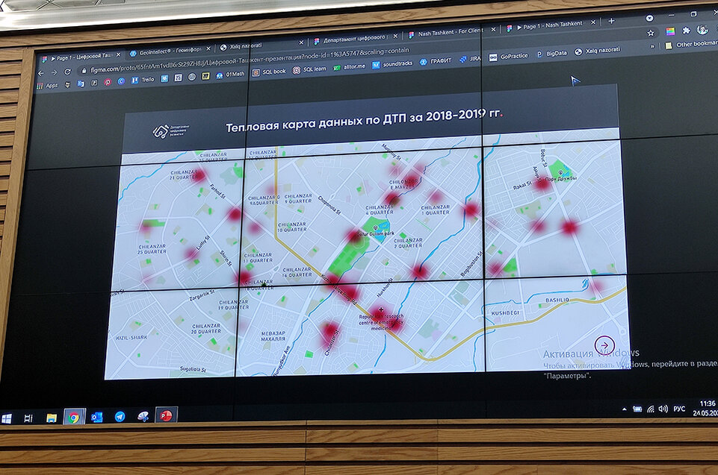Bookmark this page with the star icon
This screenshot has height=475, width=718.
point(651,33)
